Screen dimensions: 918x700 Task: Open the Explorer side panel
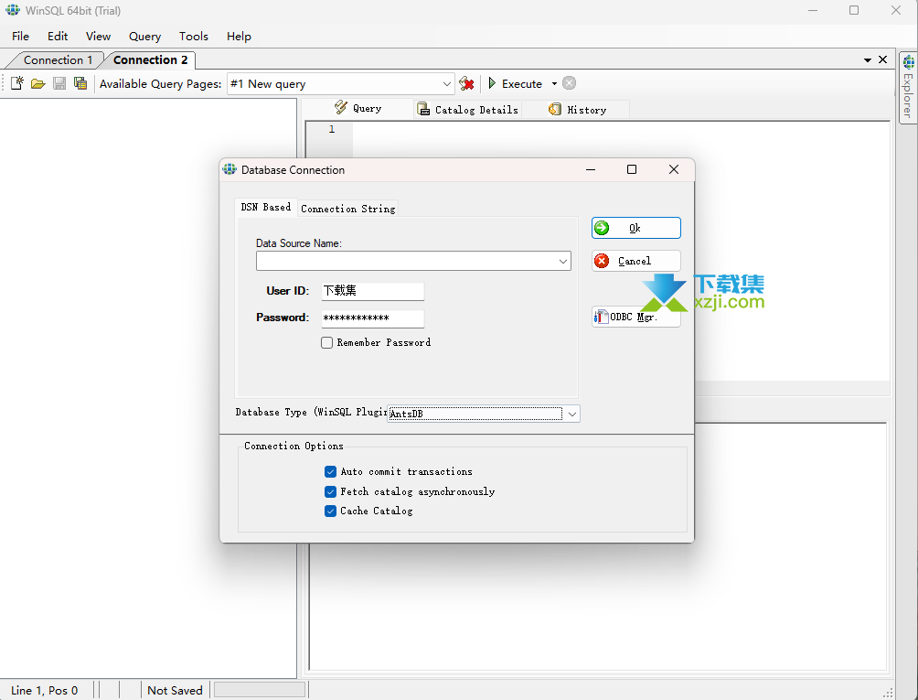click(908, 88)
